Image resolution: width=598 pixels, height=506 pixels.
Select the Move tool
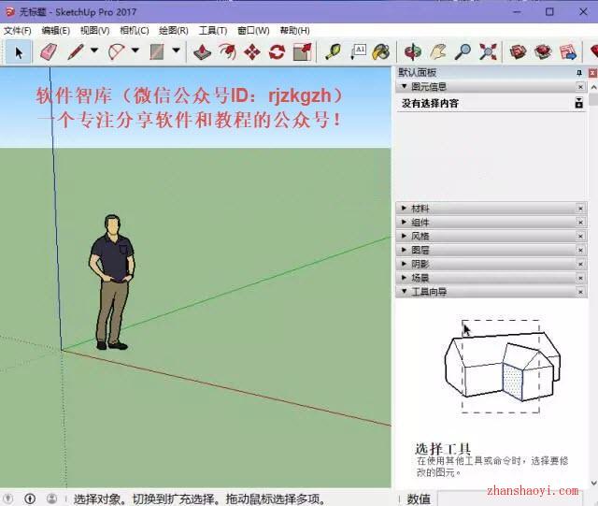click(252, 52)
